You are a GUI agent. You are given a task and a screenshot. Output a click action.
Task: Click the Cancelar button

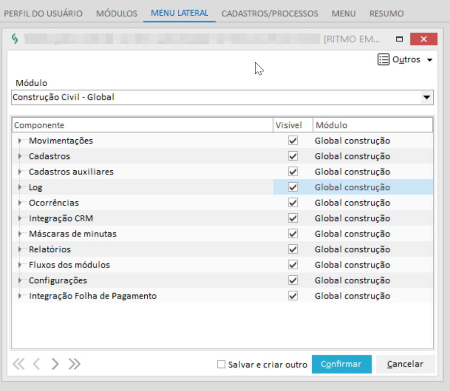tap(405, 364)
